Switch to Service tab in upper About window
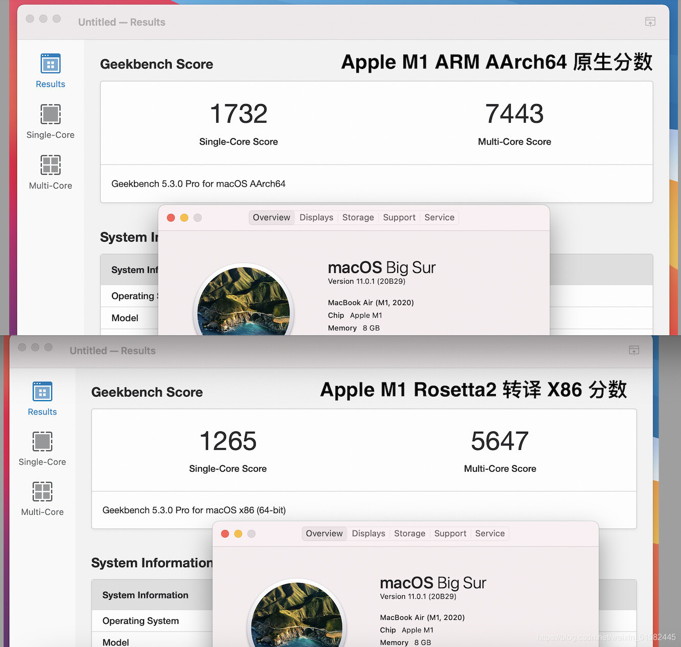The height and width of the screenshot is (647, 681). 439,218
